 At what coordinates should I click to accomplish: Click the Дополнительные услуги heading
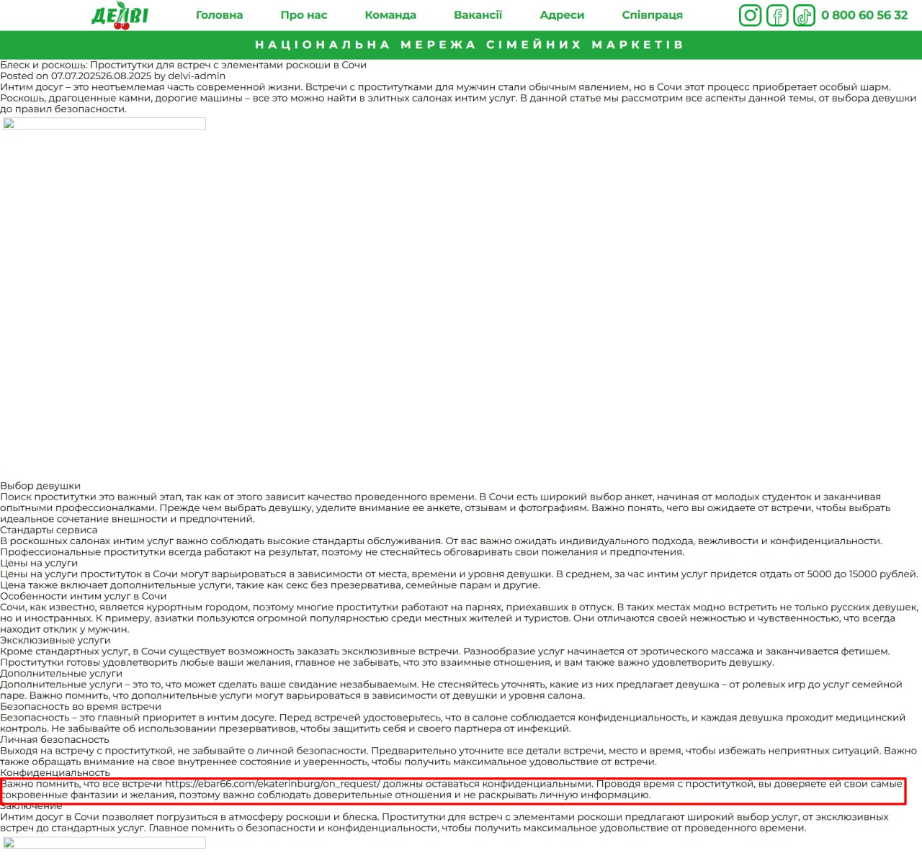point(61,673)
